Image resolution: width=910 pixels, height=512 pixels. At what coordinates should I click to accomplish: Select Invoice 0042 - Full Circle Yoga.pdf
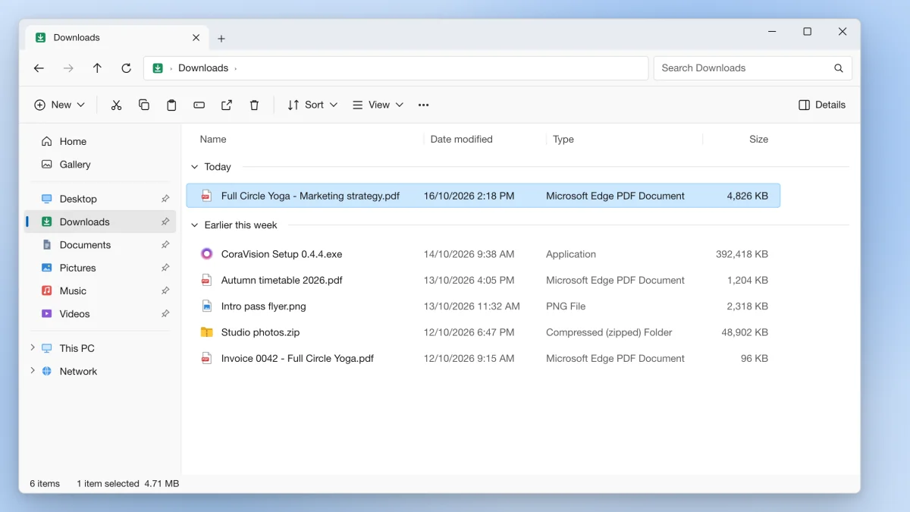coord(483,358)
